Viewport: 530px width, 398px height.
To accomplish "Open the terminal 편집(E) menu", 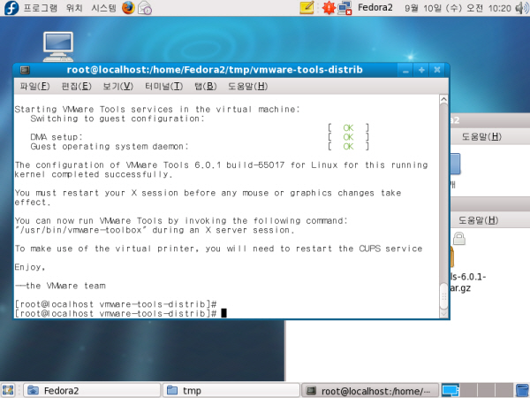I will point(76,87).
